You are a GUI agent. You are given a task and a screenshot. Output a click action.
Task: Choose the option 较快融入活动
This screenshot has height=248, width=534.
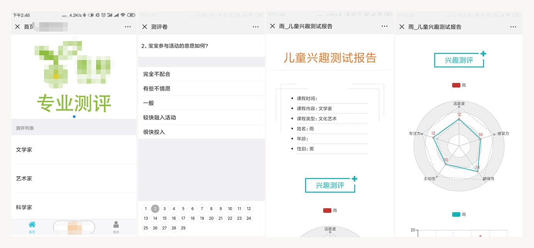tap(159, 118)
